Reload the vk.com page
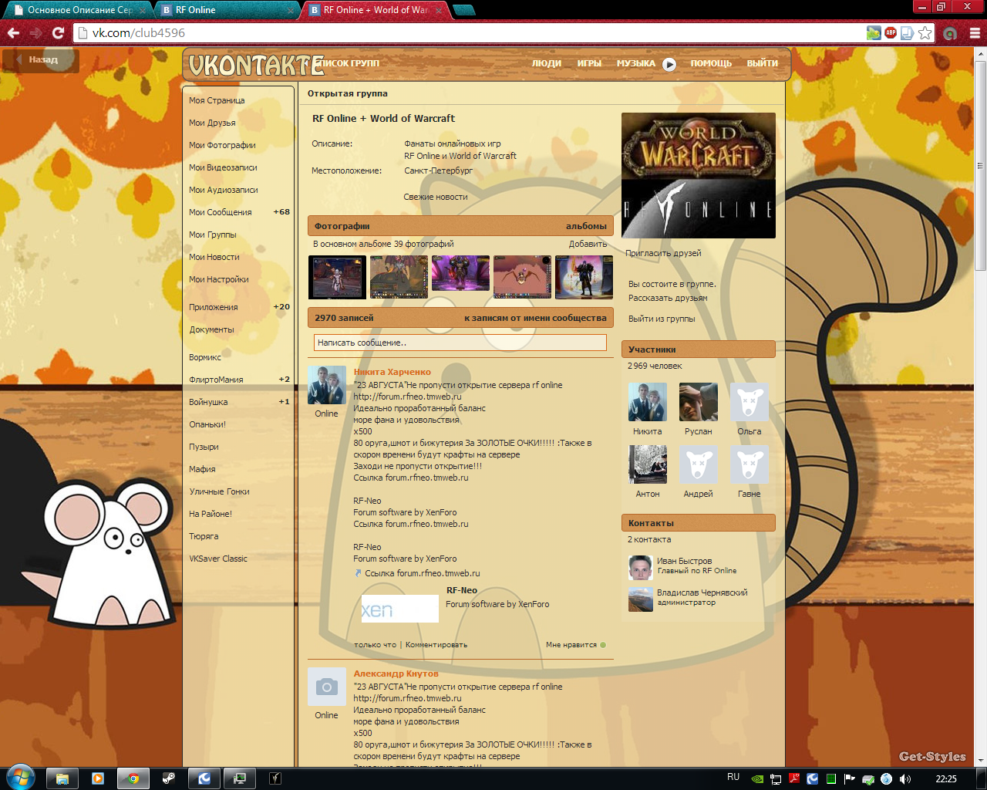 pyautogui.click(x=58, y=32)
